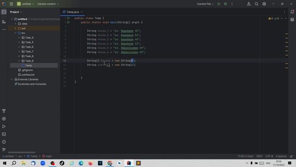Jump to next highlighted error arrow

tap(286, 19)
